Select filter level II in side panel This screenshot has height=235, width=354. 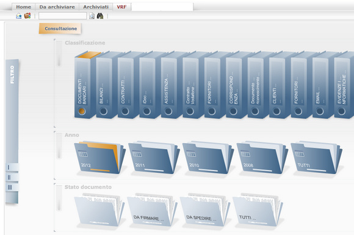pos(12,177)
